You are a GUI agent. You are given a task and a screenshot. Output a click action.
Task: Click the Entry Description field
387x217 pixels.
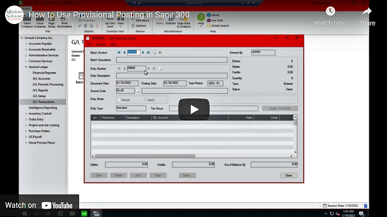[172, 76]
